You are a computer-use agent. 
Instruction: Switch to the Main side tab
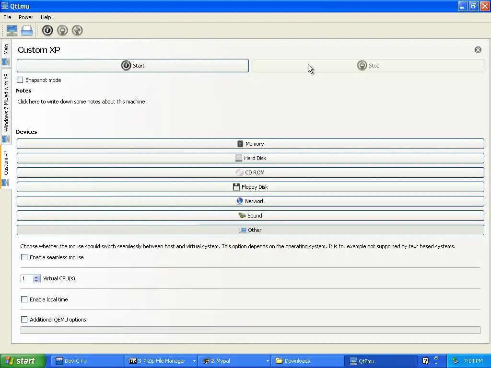6,54
